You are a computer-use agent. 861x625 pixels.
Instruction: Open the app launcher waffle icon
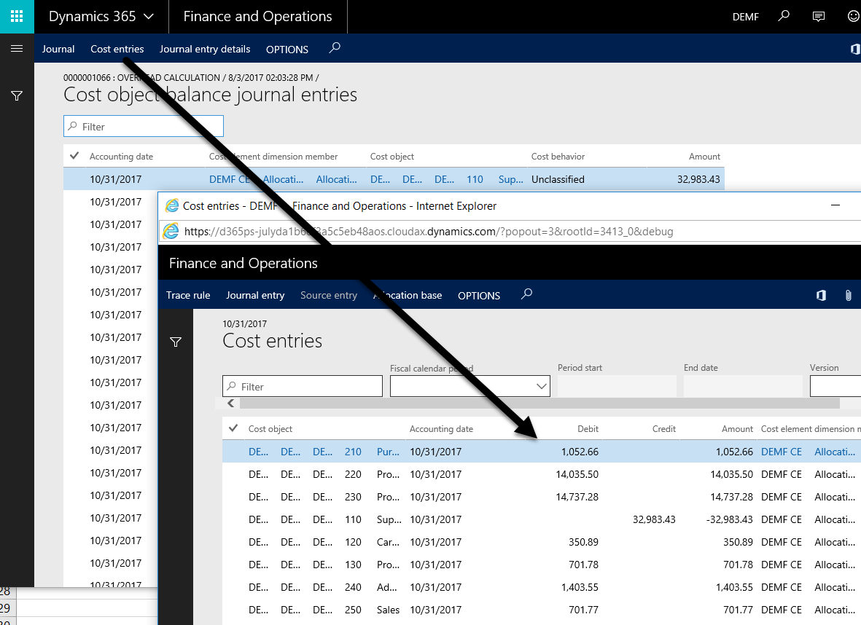point(17,16)
